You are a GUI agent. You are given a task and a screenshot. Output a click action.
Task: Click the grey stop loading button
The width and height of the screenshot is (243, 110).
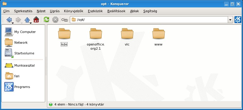pos(55,20)
